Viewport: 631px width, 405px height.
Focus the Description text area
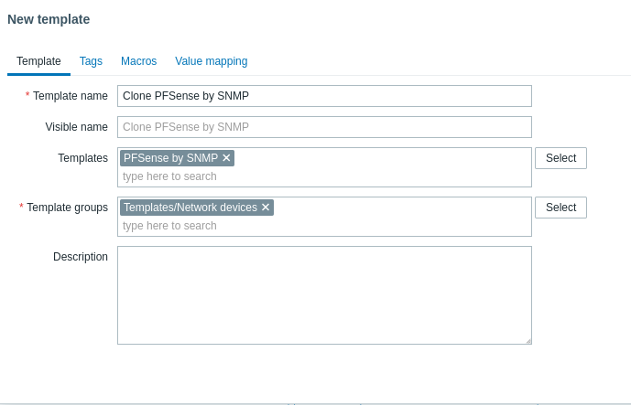pos(324,294)
